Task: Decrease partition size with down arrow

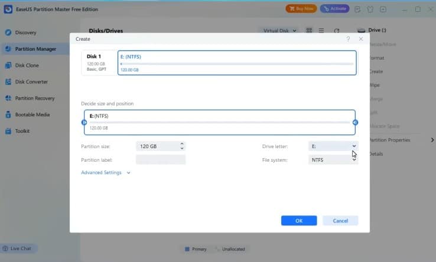Action: pyautogui.click(x=182, y=148)
